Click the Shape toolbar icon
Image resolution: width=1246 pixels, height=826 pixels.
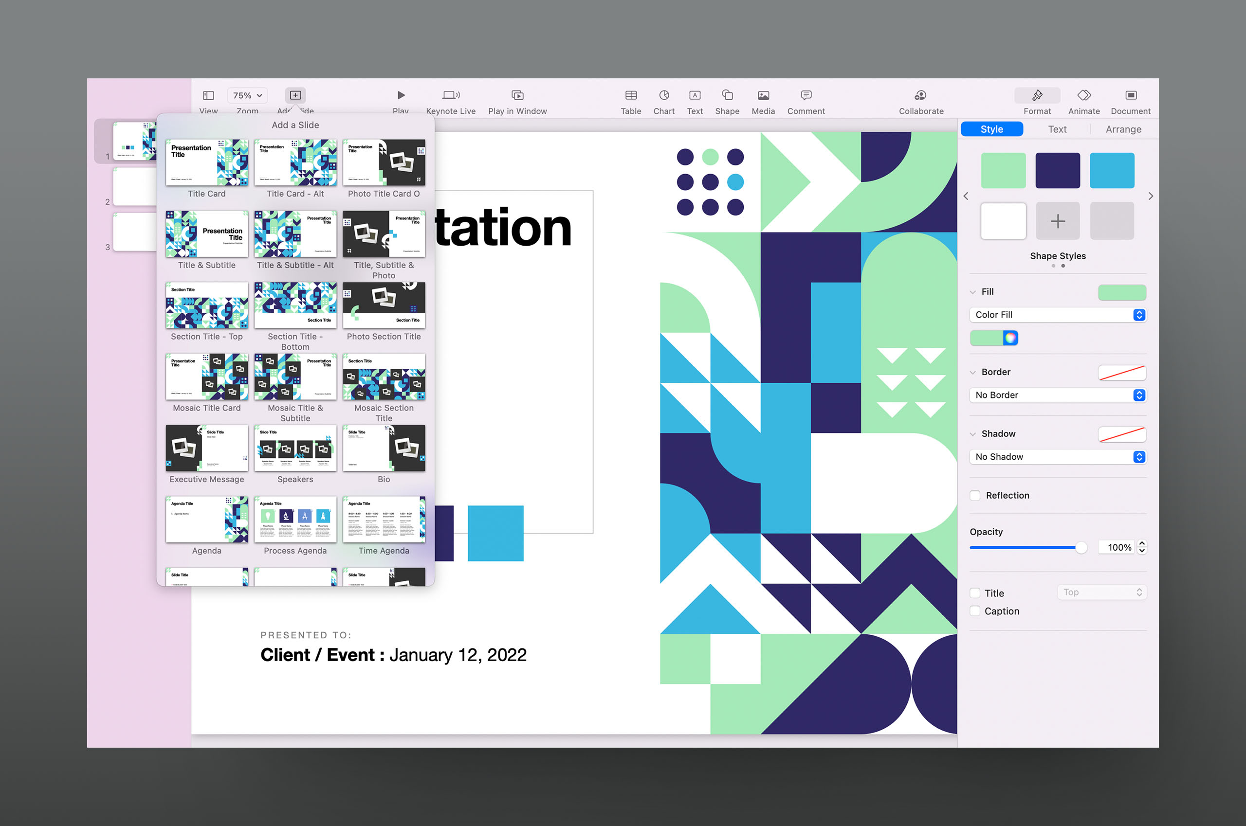point(727,95)
